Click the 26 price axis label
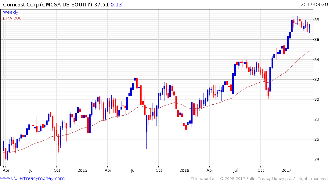 [316, 139]
